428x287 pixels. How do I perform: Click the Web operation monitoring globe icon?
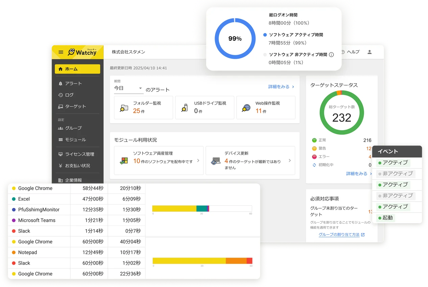246,108
